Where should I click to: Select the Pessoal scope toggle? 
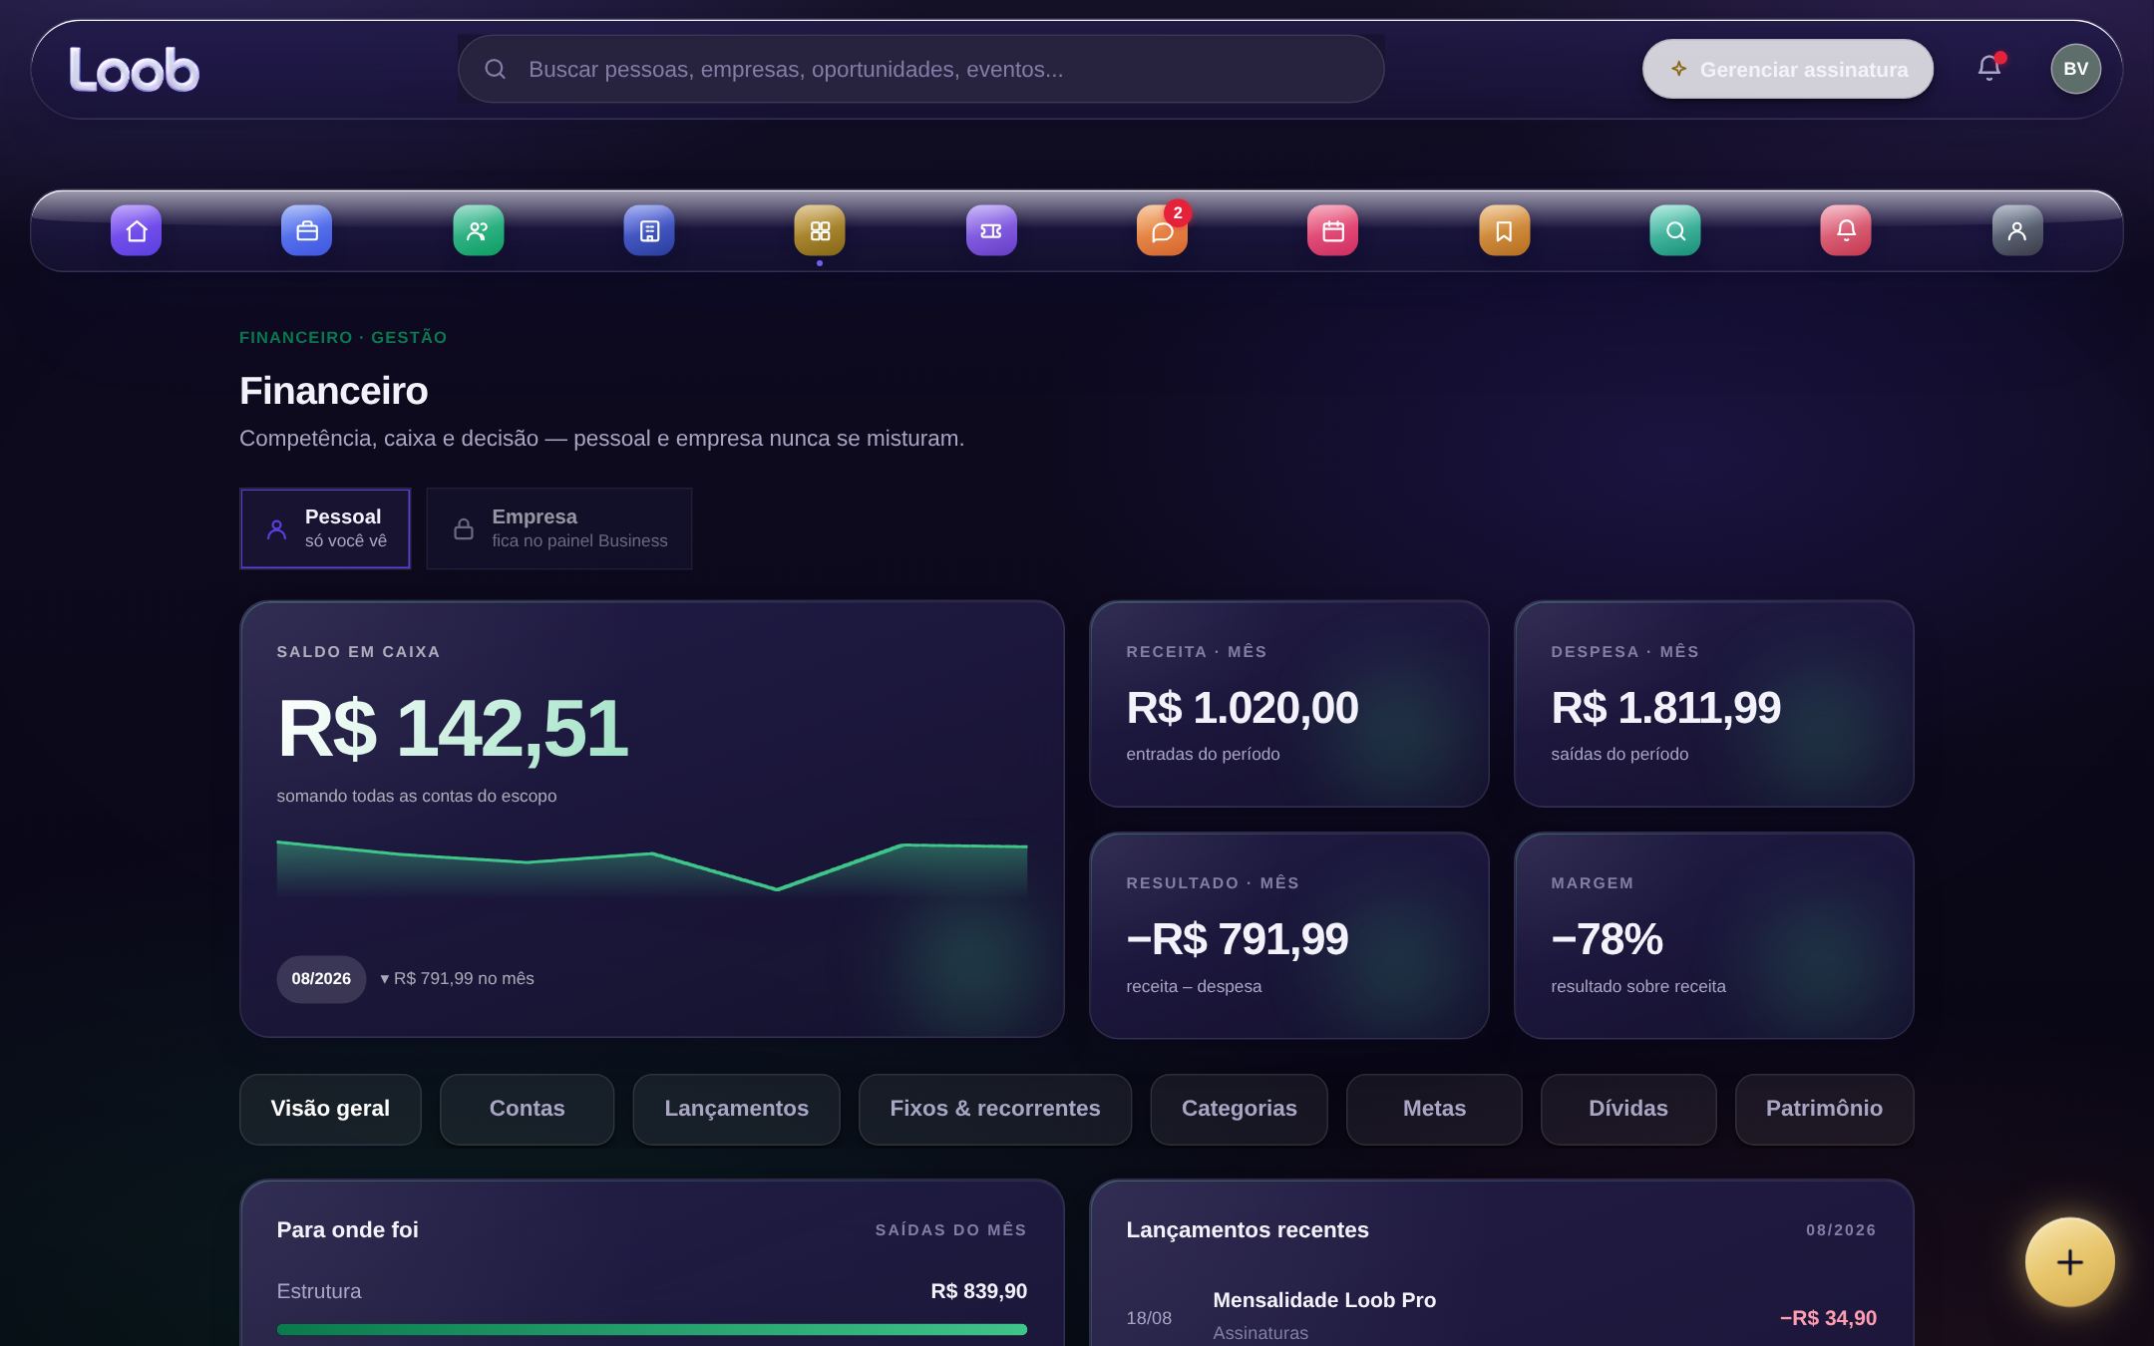(x=325, y=528)
